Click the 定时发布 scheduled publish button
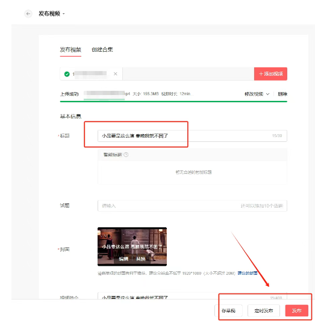The height and width of the screenshot is (326, 321). pos(264,310)
